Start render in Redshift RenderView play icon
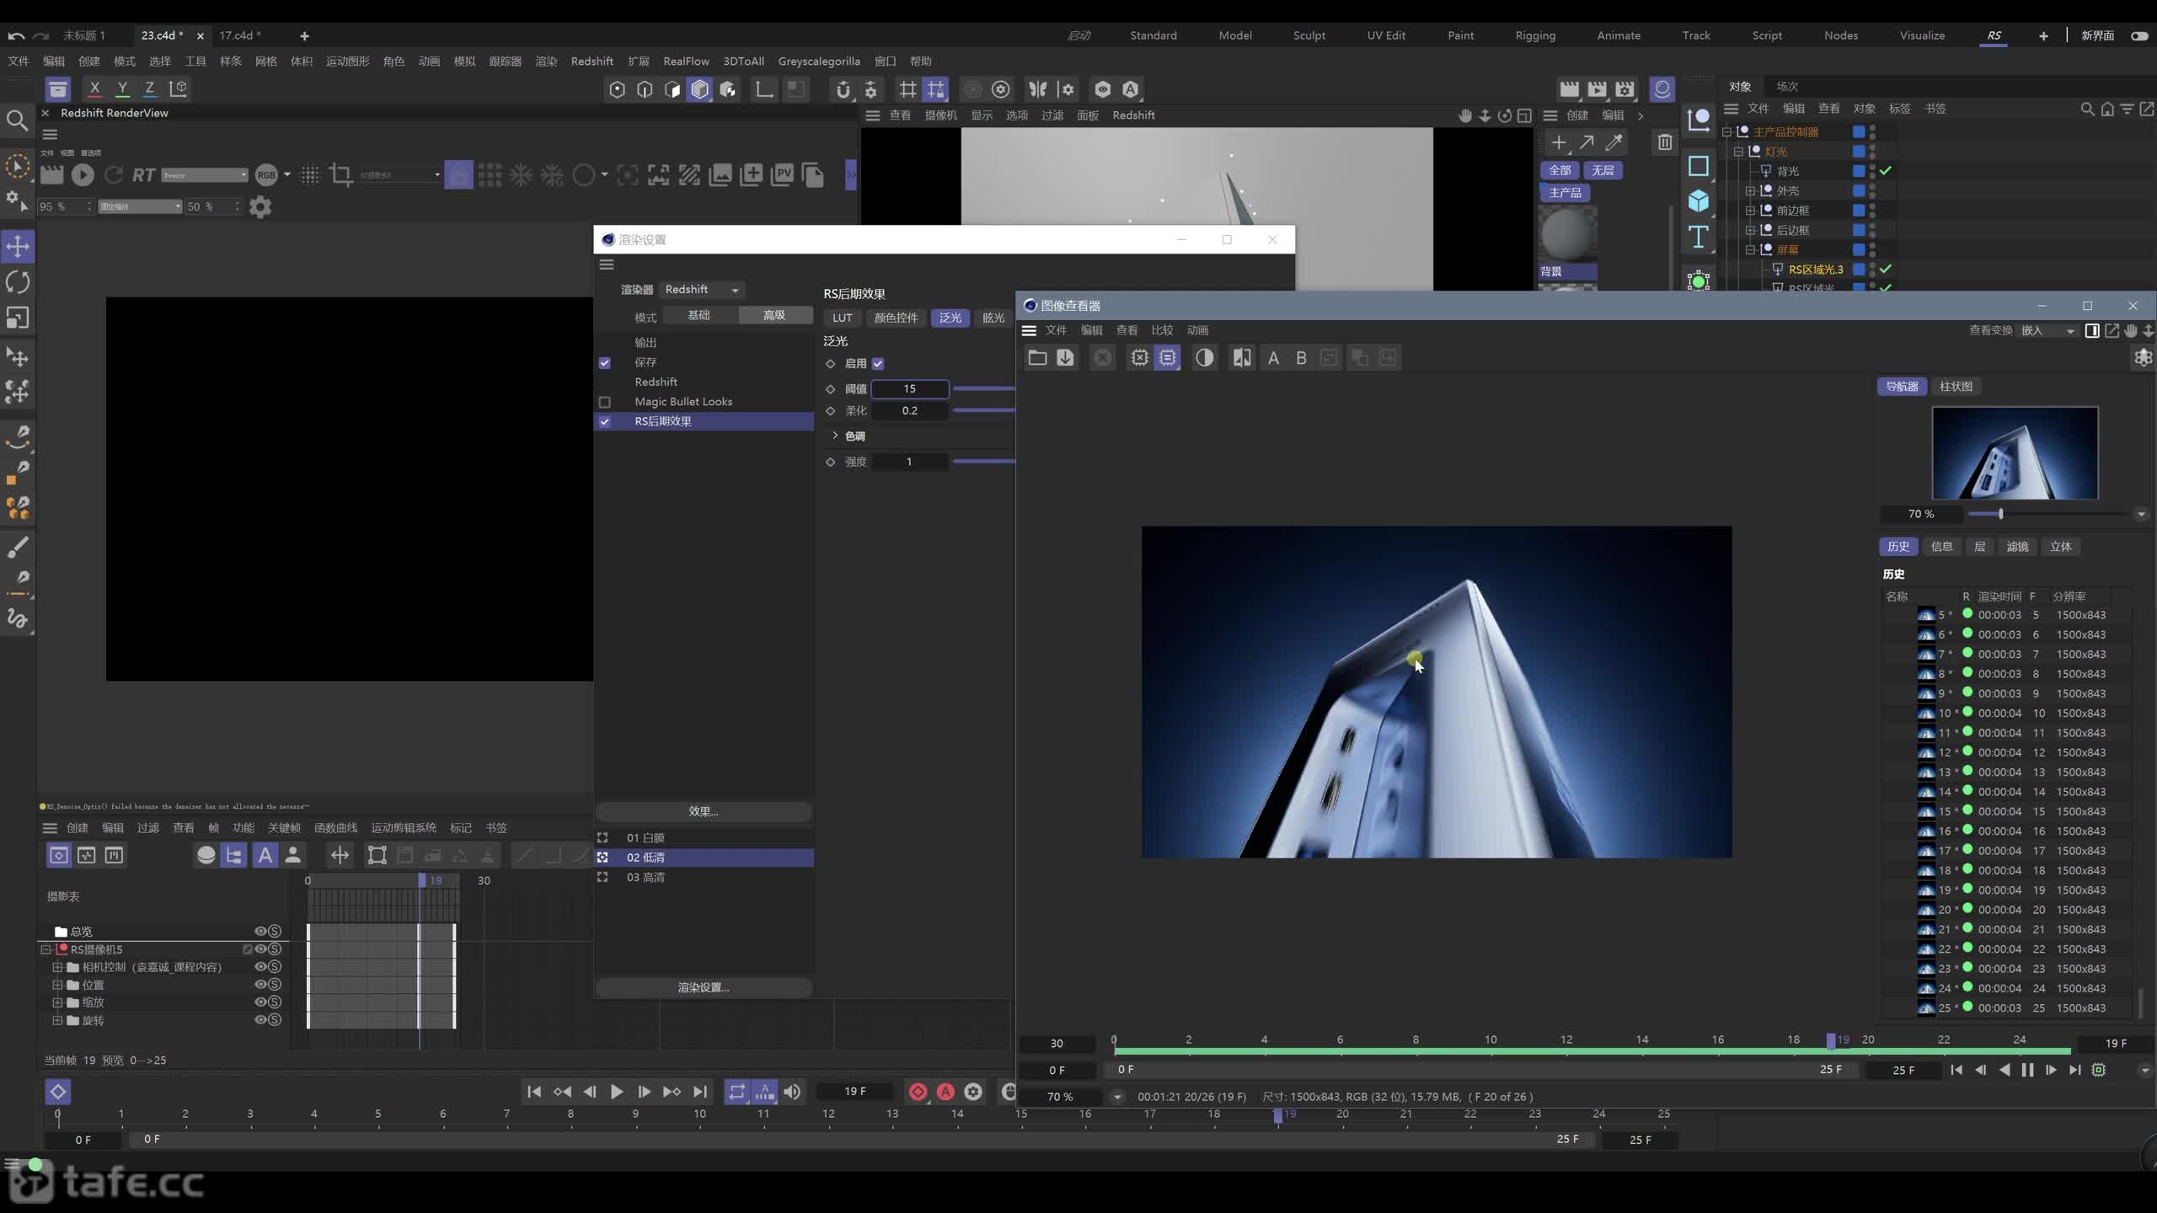The image size is (2157, 1213). [83, 174]
